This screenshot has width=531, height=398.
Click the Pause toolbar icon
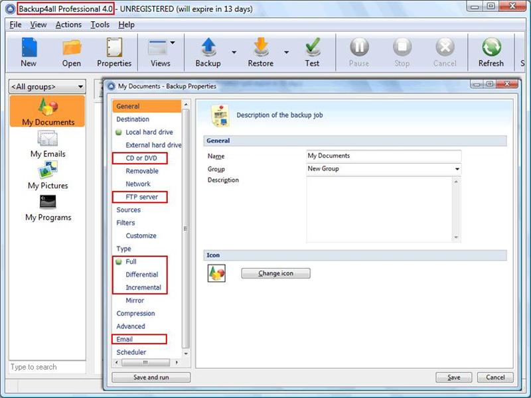coord(359,46)
